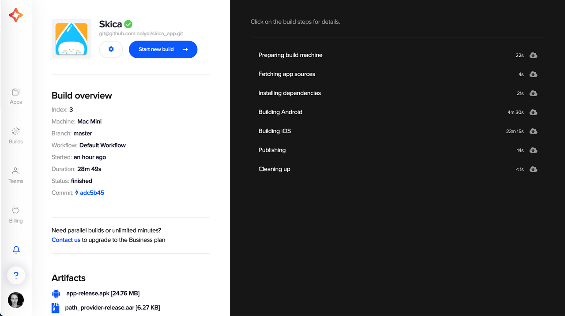This screenshot has height=316, width=565.
Task: Expand the Preparing build machine step
Action: (x=398, y=55)
